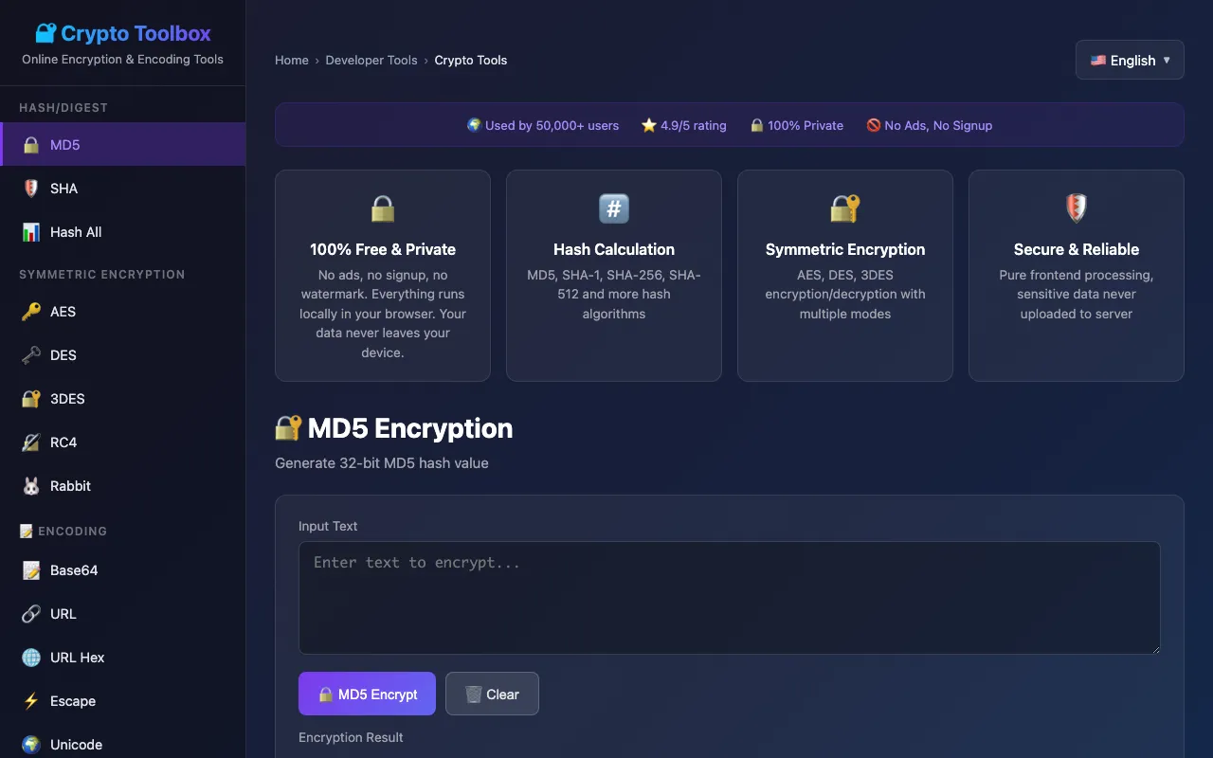Click the 'Encryption Result' label

[351, 737]
